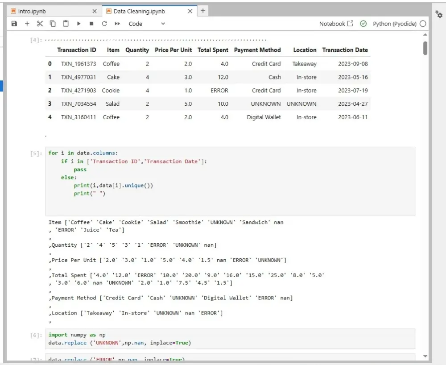446x365 pixels.
Task: Click the kernel status check-circle icon
Action: (363, 24)
